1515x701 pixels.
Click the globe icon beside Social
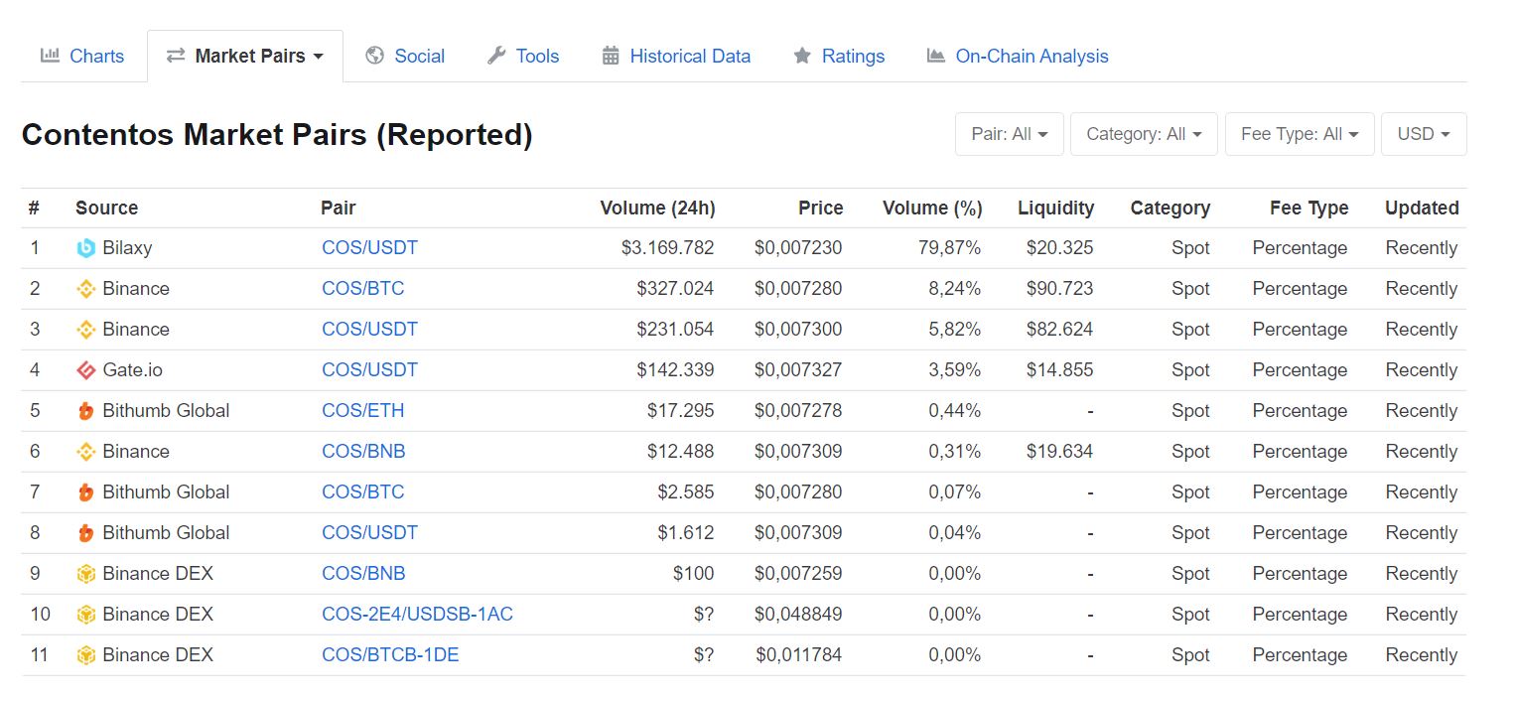[x=374, y=56]
